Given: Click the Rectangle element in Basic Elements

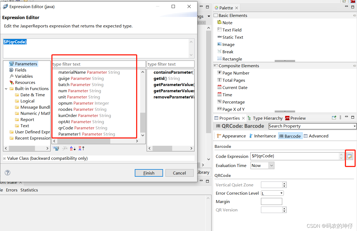Looking at the screenshot, I should [232, 59].
